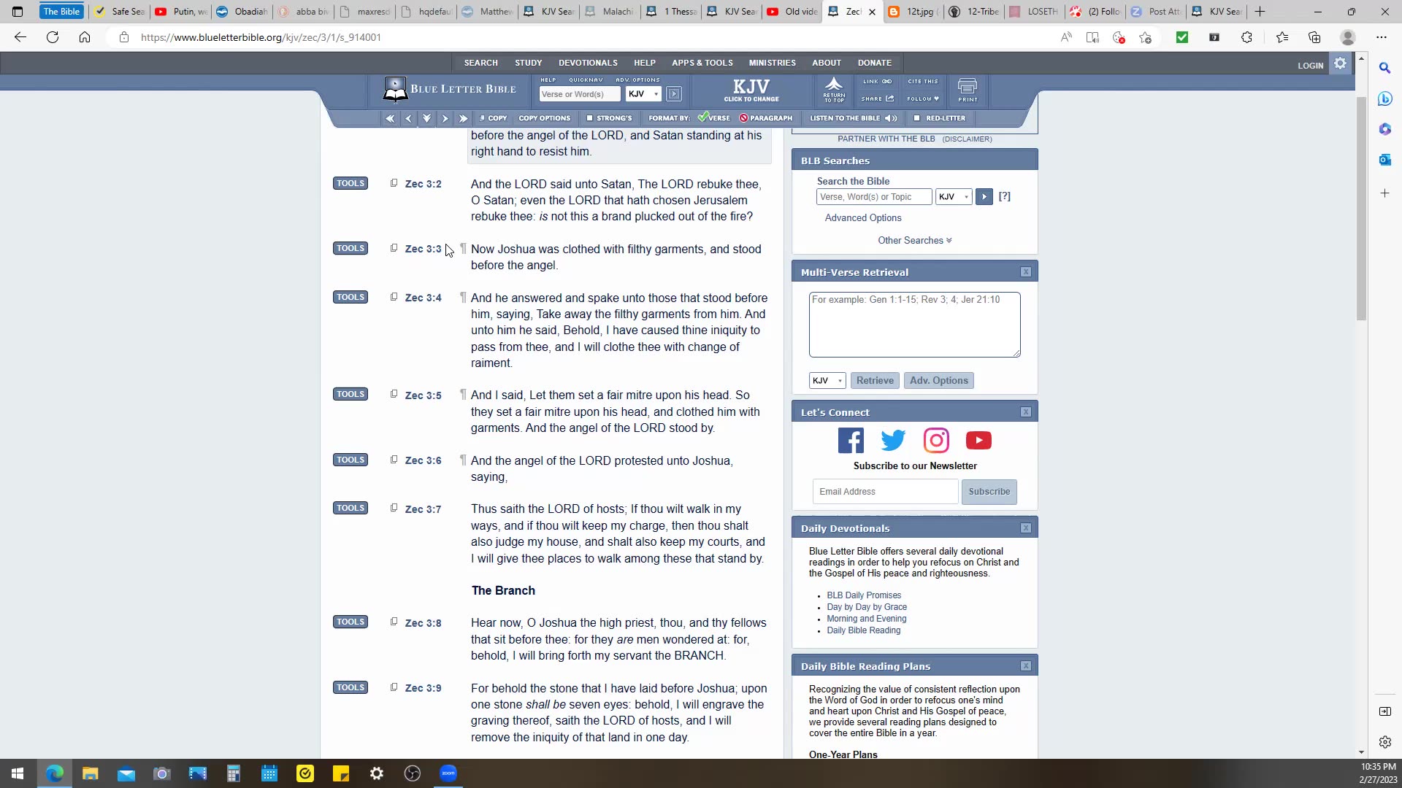The height and width of the screenshot is (788, 1402).
Task: Click the Email Address input field
Action: coord(885,492)
